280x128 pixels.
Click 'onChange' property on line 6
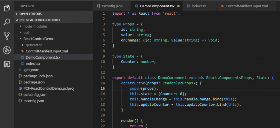(x=130, y=40)
